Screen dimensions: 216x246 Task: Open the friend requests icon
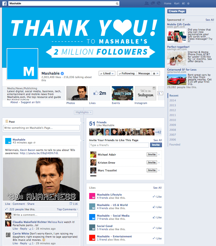(147, 3)
